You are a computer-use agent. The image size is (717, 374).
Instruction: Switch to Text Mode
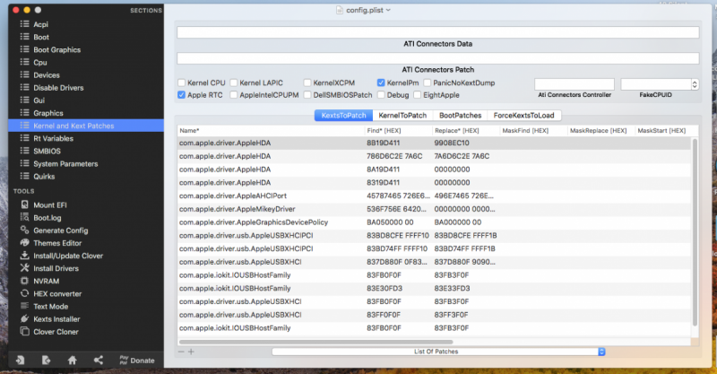(50, 307)
